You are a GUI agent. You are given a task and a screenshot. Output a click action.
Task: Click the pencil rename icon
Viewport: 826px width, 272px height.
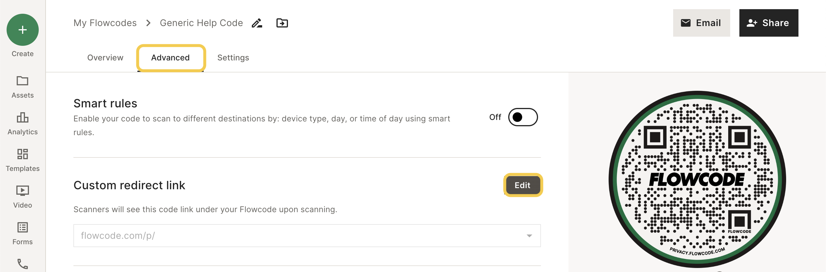click(257, 23)
